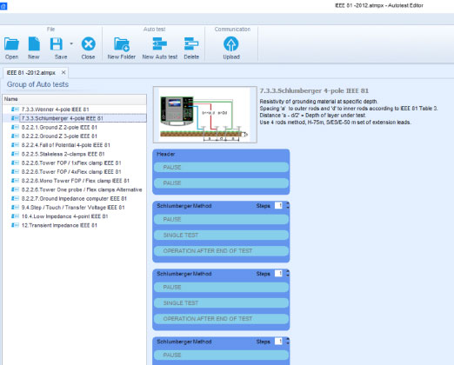Select 8.2.2.1.Ground Z 2-pole IEEE 81

tap(59, 127)
